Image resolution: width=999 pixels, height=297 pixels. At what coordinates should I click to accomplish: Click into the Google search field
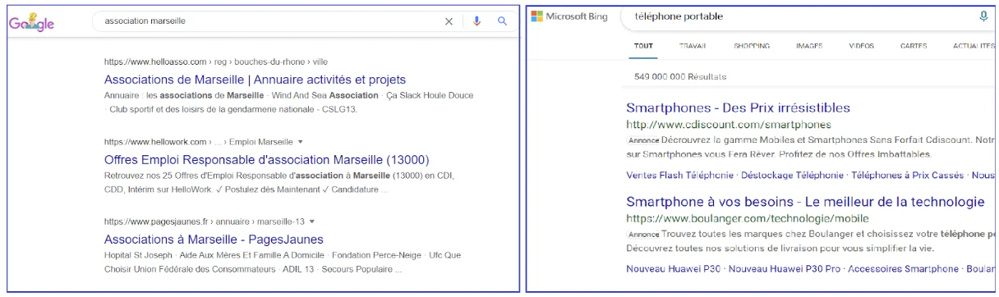[x=271, y=21]
